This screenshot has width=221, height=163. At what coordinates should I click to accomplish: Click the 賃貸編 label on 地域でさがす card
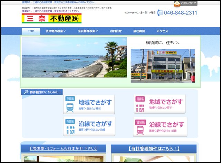pos(140,99)
